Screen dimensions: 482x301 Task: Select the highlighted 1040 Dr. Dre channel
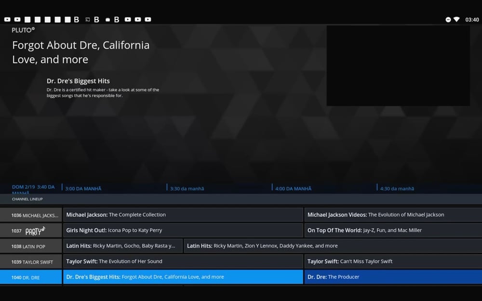[x=31, y=277]
